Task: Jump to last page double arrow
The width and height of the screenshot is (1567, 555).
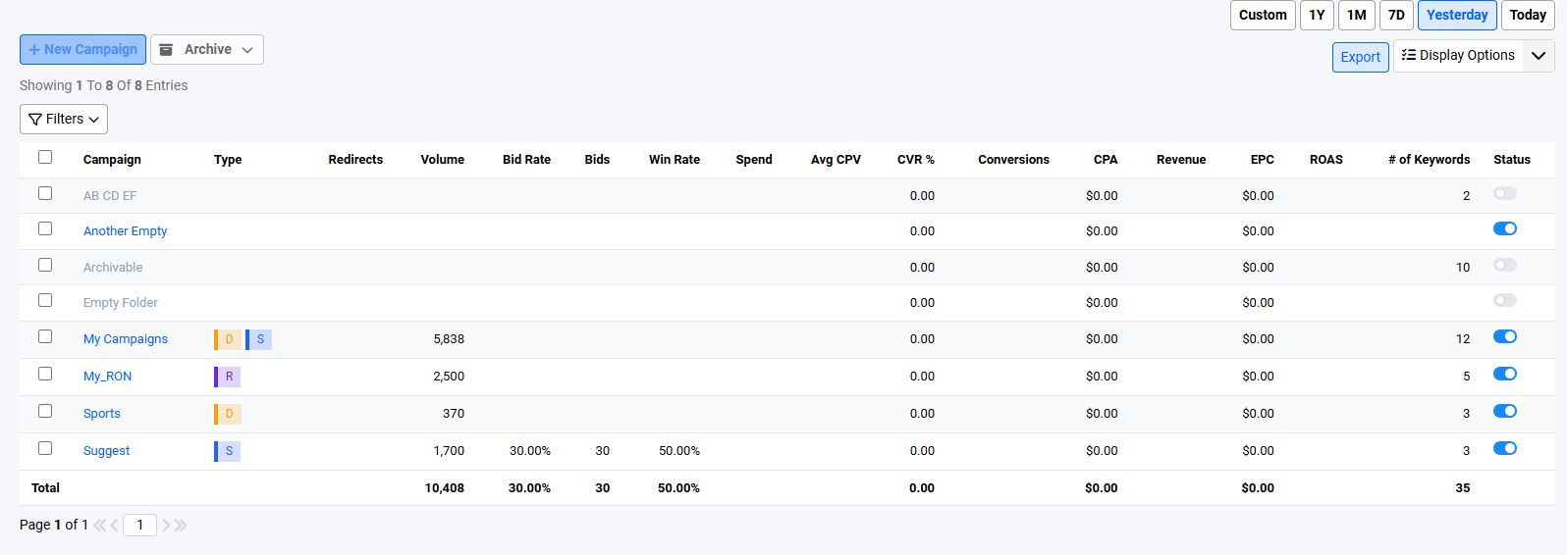Action: [x=181, y=526]
